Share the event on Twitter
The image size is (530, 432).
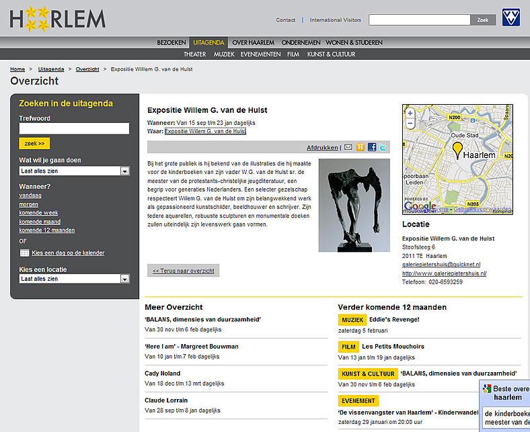click(x=383, y=147)
